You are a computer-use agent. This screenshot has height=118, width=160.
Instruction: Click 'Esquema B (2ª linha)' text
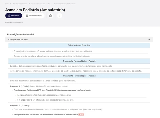tap(20, 105)
